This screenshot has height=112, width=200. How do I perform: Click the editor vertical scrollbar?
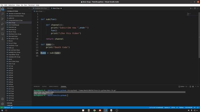coord(199,35)
